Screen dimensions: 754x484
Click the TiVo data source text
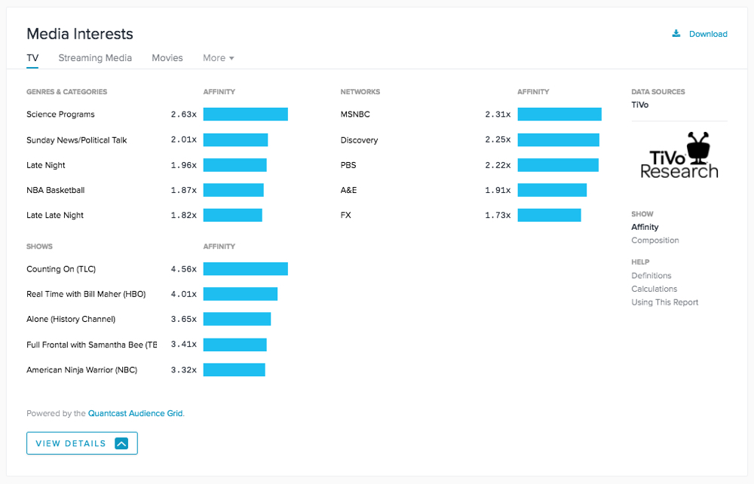(639, 105)
